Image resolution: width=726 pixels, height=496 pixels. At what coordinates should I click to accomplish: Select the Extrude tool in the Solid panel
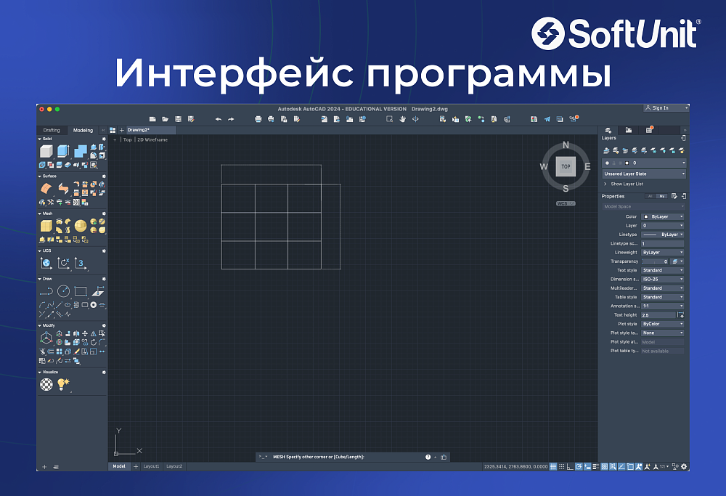[x=63, y=151]
